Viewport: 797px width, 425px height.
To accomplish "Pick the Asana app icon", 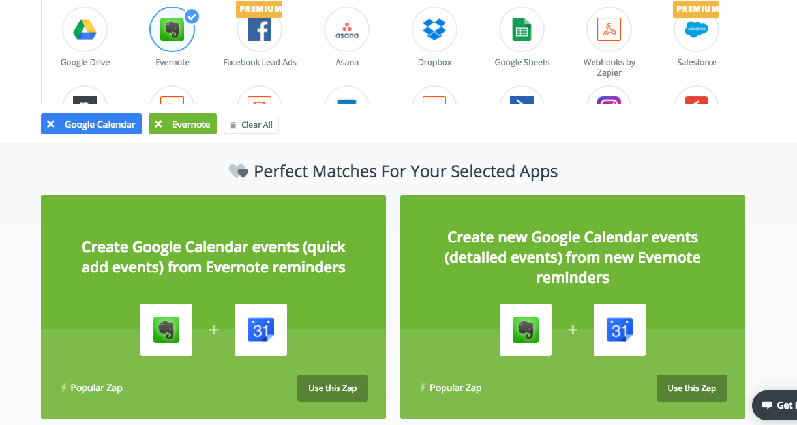I will [x=347, y=29].
